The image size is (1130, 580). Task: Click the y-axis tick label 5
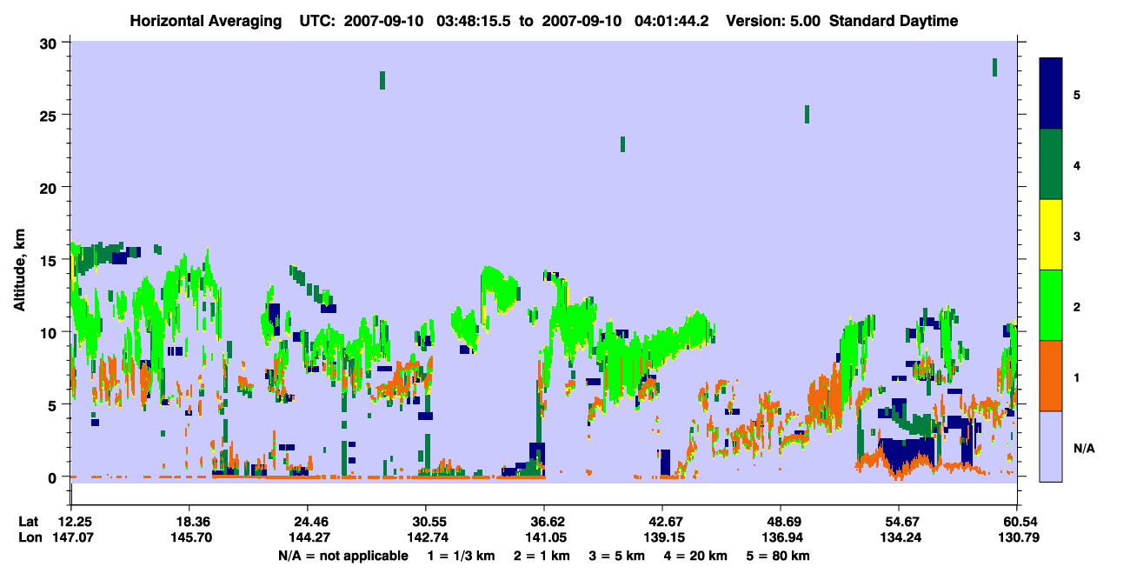pos(55,404)
